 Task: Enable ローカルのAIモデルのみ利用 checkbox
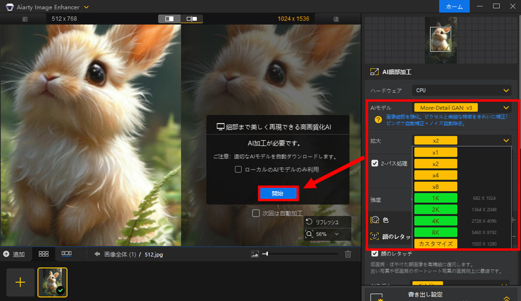pyautogui.click(x=238, y=169)
